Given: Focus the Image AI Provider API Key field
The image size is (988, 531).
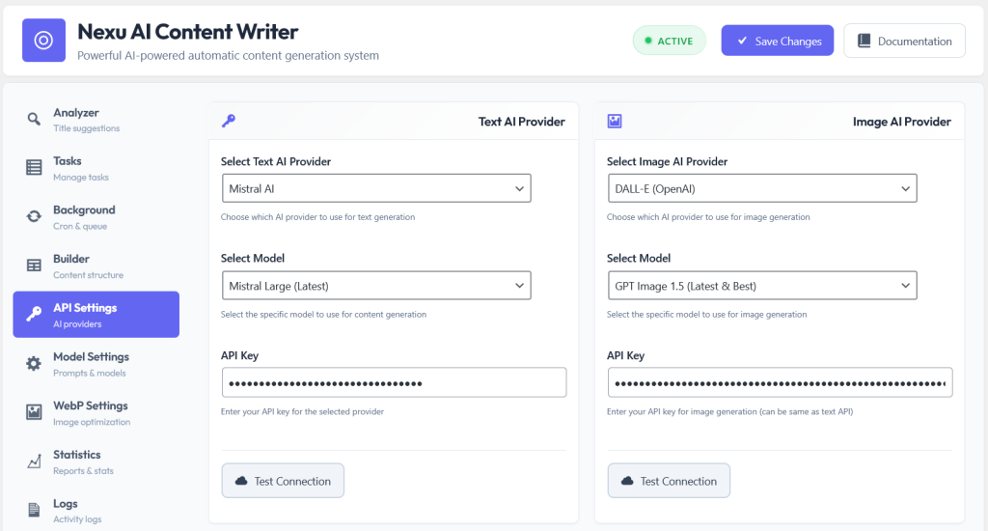Looking at the screenshot, I should (x=780, y=382).
